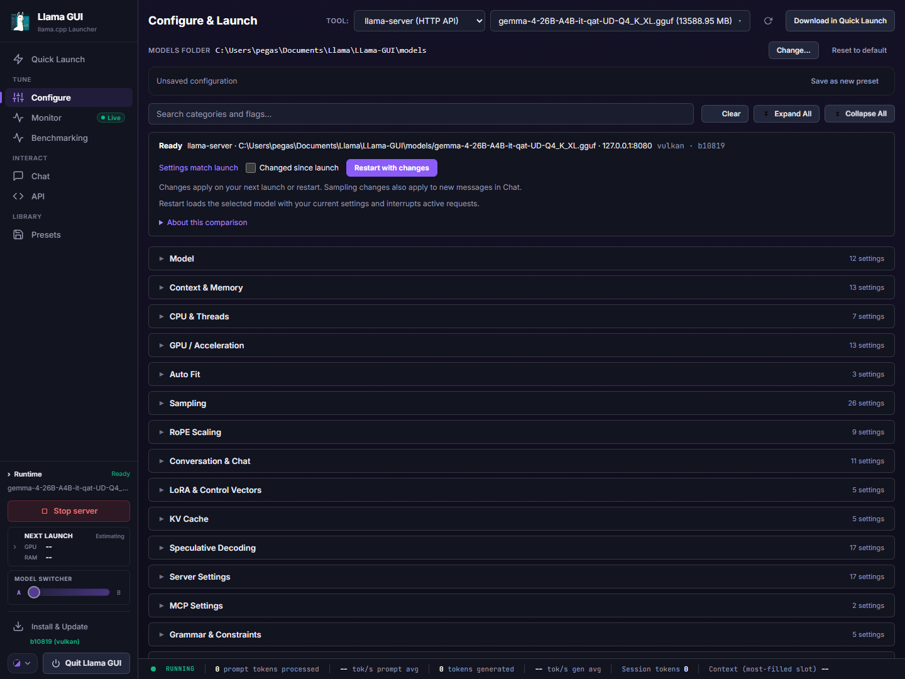Click the Change... models folder button

tap(793, 50)
